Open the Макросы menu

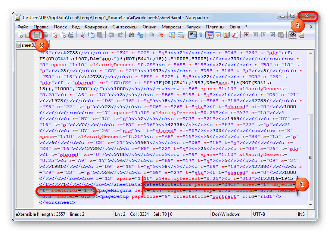coord(171,27)
